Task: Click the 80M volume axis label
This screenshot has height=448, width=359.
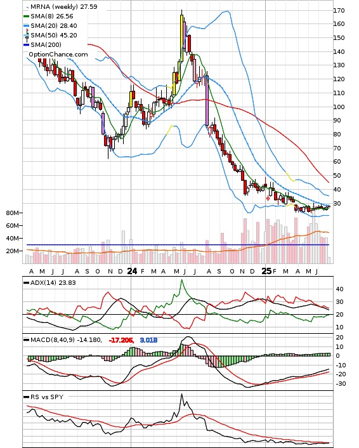Action: pyautogui.click(x=13, y=213)
